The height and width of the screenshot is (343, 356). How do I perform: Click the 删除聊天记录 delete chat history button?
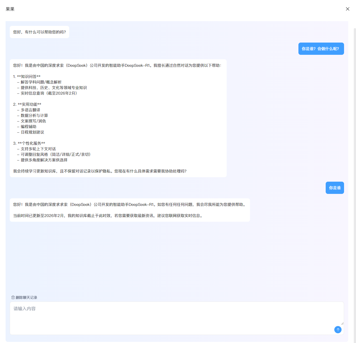(x=24, y=297)
